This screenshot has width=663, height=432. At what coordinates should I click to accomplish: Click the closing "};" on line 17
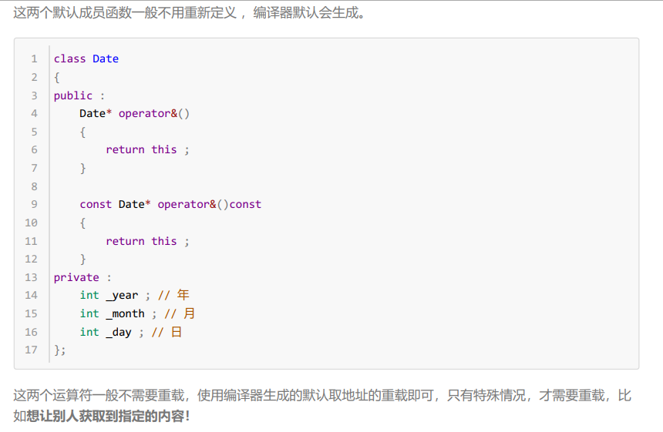pyautogui.click(x=59, y=350)
